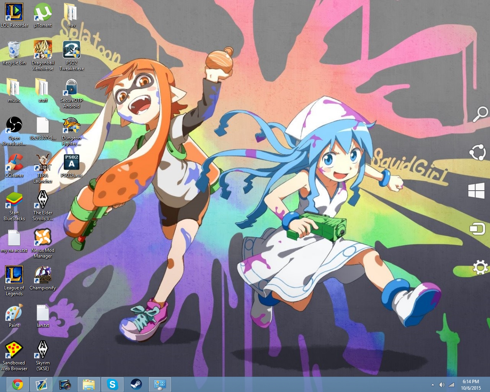The height and width of the screenshot is (392, 490).
Task: Select the Dungeon Fighter shortcut
Action: 72,131
